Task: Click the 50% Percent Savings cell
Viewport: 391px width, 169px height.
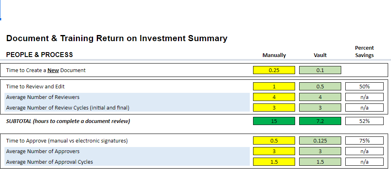Action: pyautogui.click(x=364, y=86)
